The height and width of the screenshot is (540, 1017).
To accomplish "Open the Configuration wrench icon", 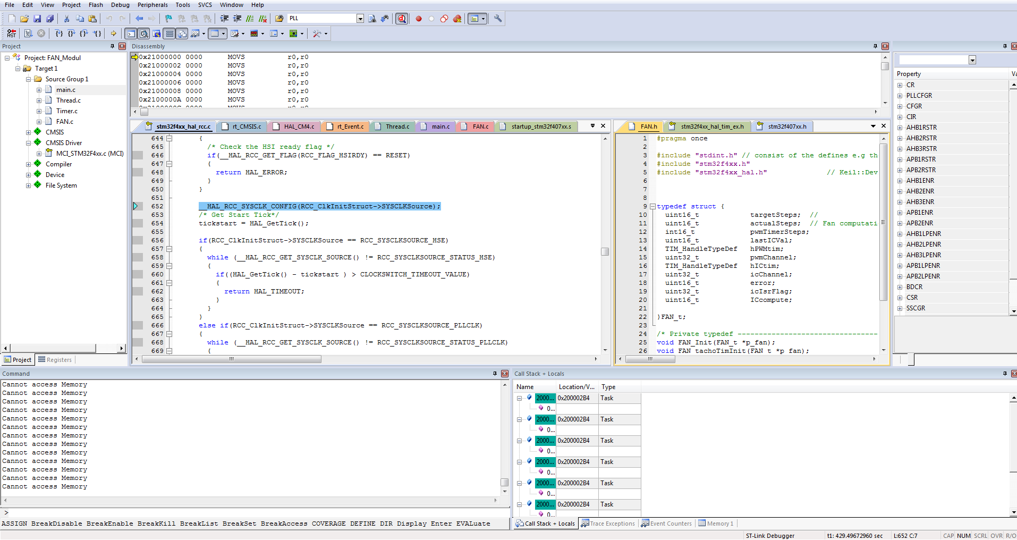I will [x=498, y=19].
